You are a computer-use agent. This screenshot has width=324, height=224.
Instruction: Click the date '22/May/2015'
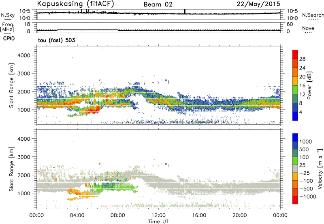258,4
